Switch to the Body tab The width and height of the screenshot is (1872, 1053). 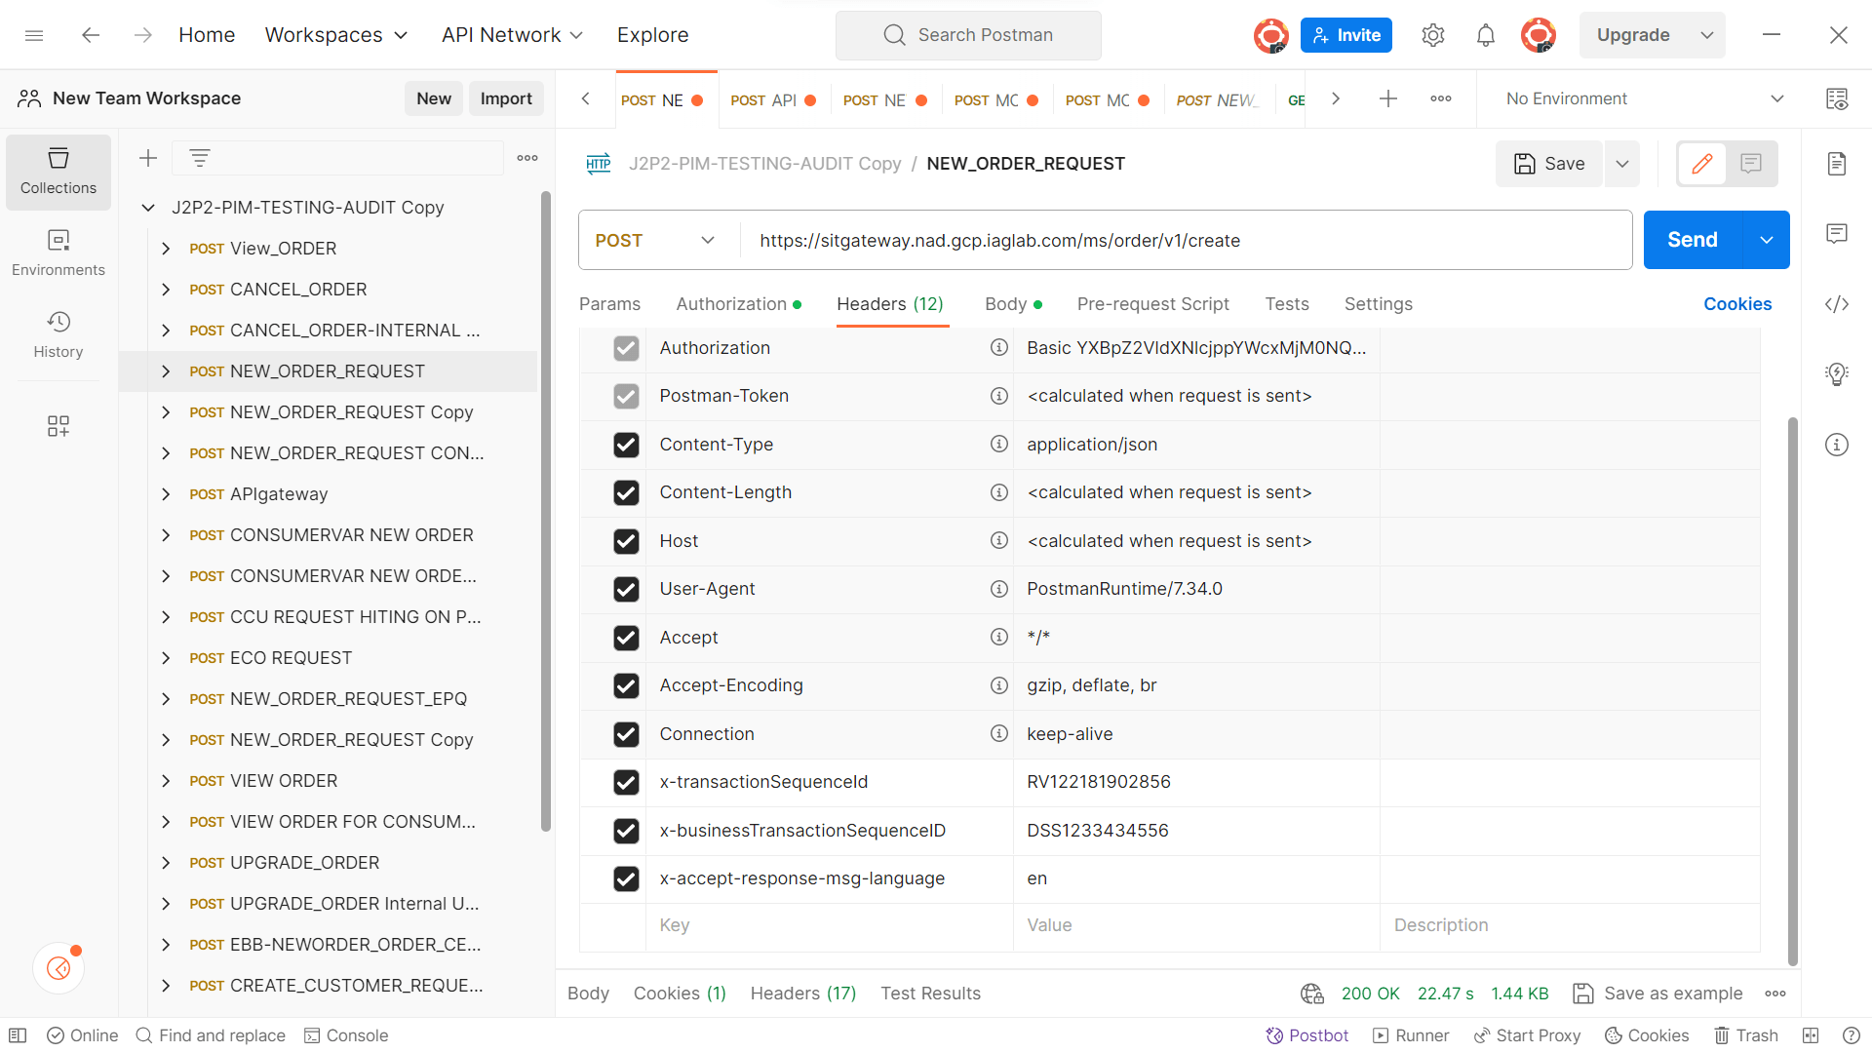1005,304
